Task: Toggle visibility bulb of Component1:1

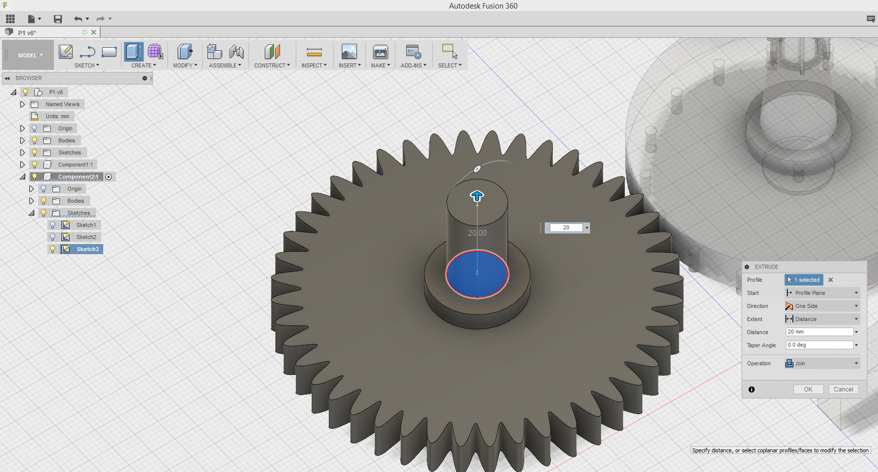Action: pyautogui.click(x=35, y=165)
